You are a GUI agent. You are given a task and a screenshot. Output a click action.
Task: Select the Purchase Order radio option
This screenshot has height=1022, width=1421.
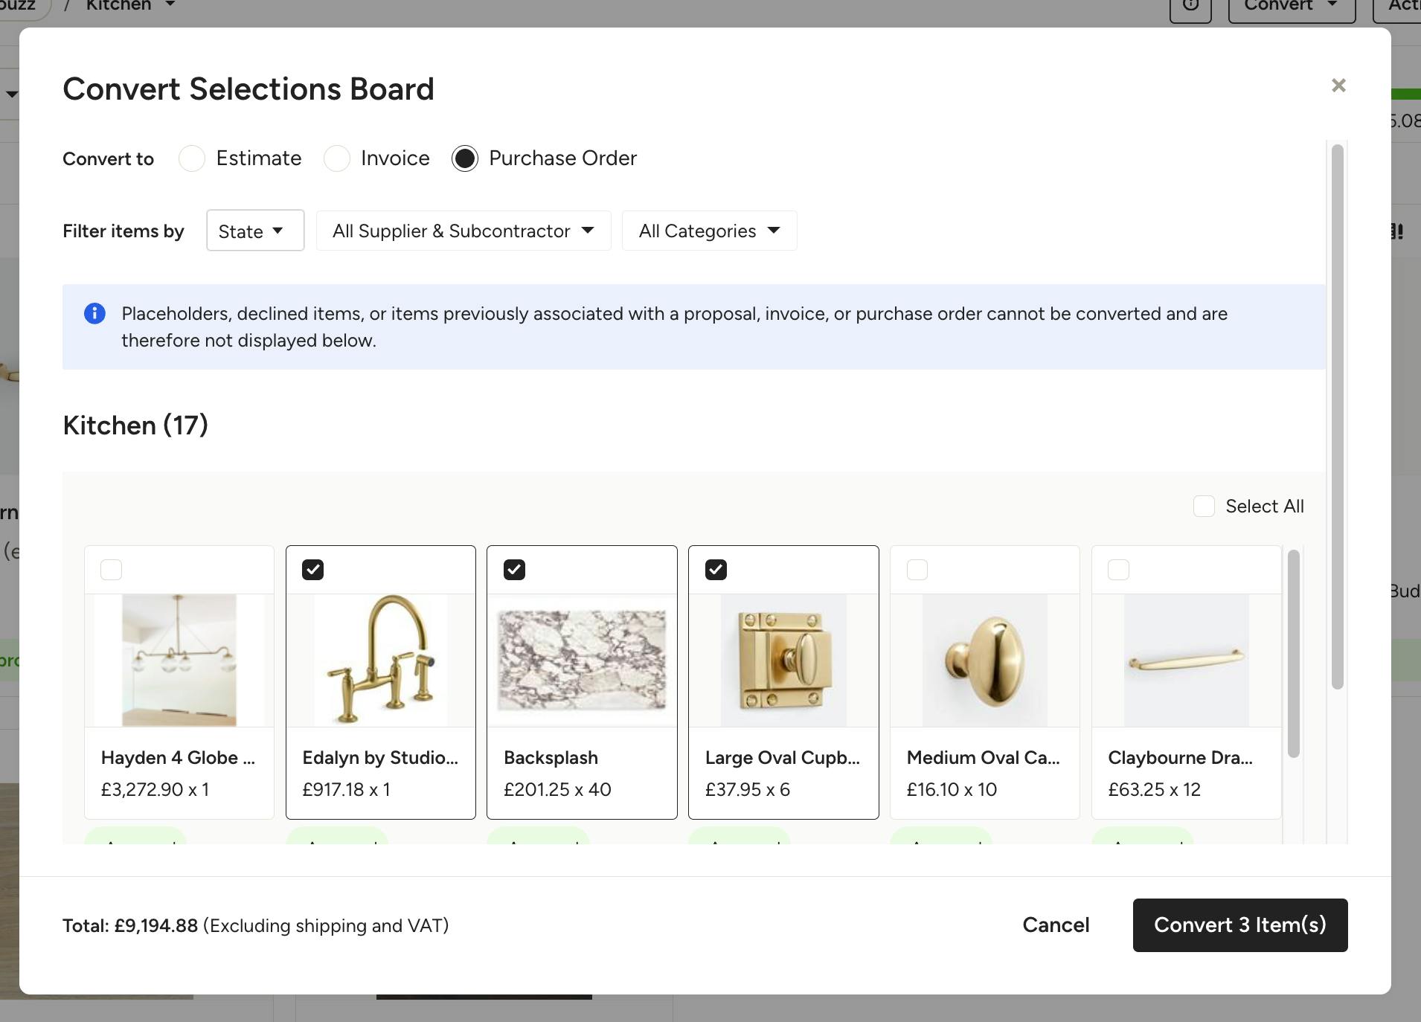click(465, 158)
